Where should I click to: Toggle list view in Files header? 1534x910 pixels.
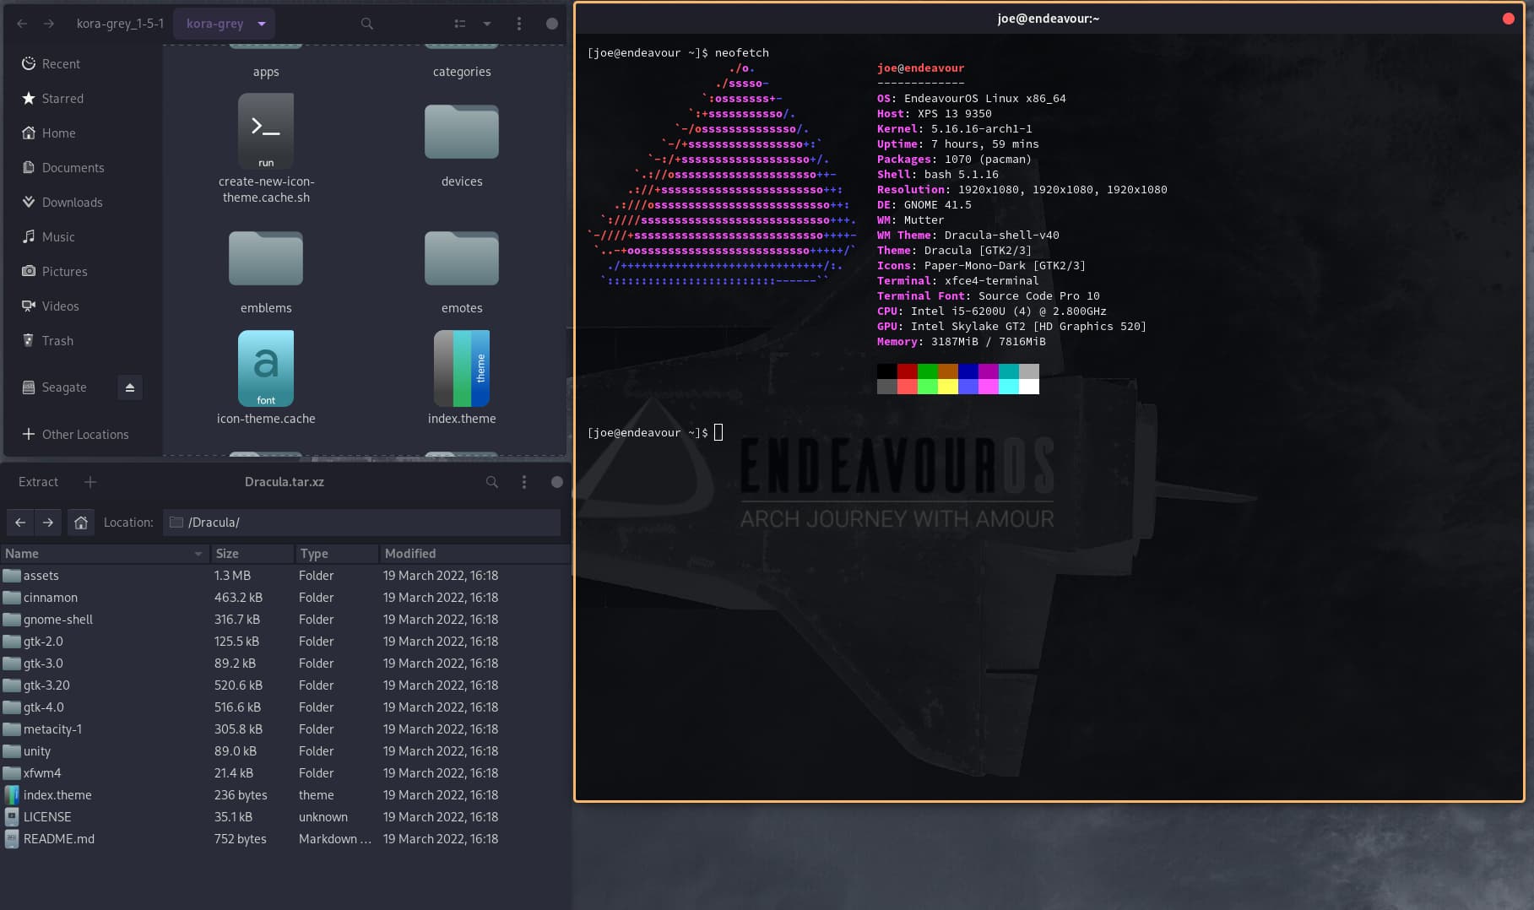460,24
